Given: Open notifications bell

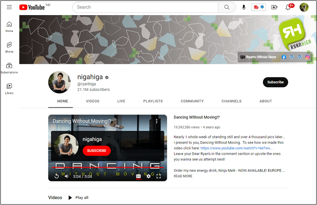Looking at the screenshot, I should coord(288,7).
